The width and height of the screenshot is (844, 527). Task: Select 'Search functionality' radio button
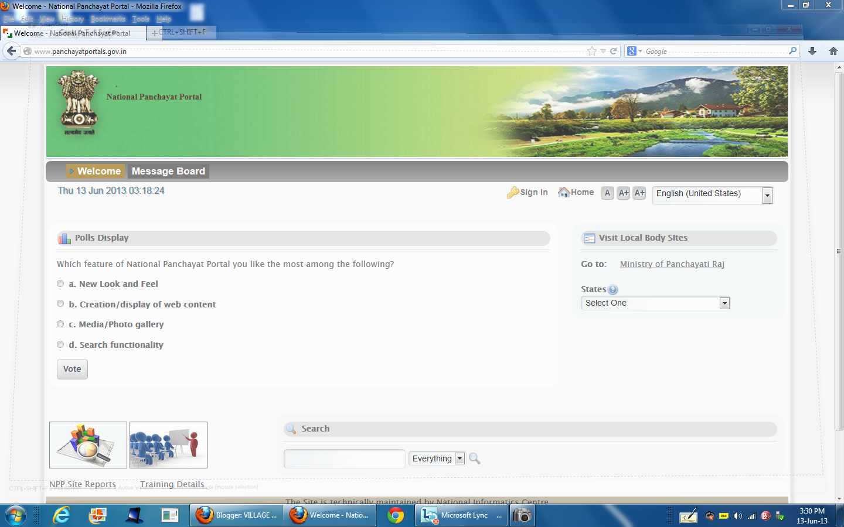(x=60, y=344)
